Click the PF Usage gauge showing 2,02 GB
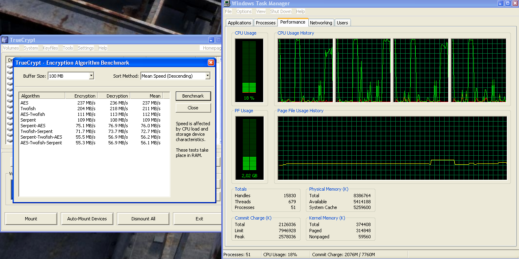 pos(249,148)
